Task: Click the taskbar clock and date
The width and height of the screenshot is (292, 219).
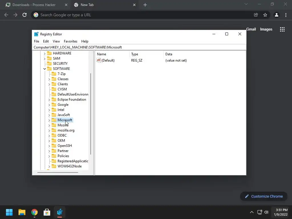Action: (281, 212)
